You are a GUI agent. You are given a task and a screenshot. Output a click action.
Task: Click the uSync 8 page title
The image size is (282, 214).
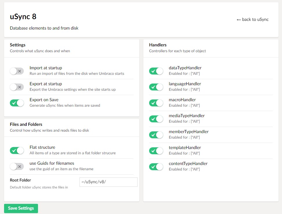pos(23,17)
